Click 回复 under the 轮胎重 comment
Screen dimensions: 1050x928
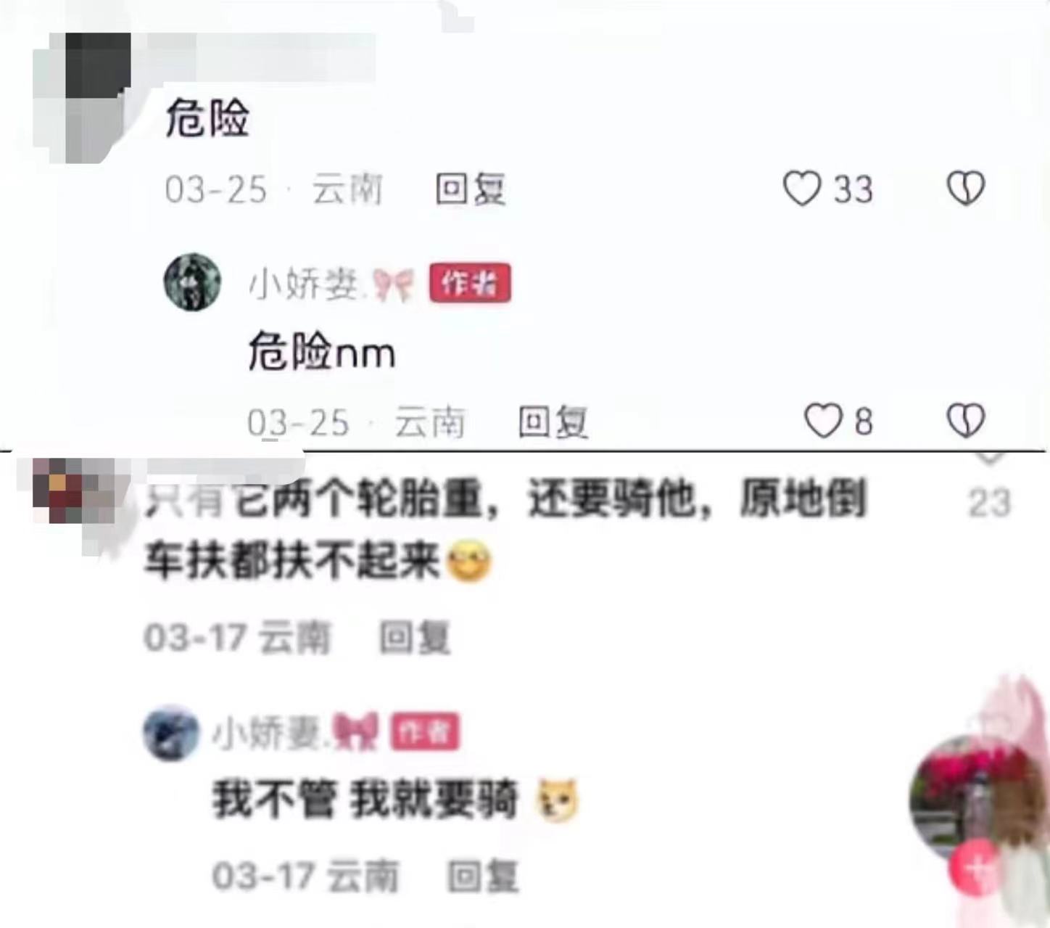tap(415, 638)
